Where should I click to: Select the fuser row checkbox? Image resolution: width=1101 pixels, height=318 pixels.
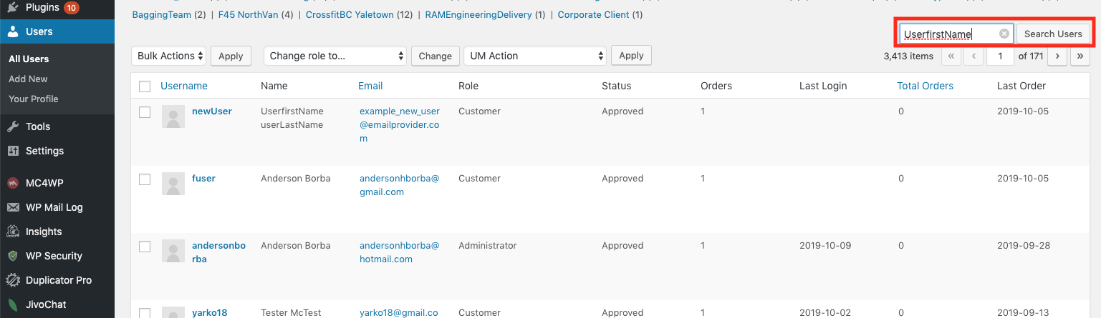(x=145, y=179)
